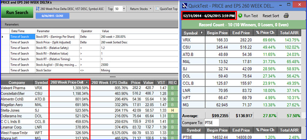Select the Parameters tab
The image size is (307, 140).
tap(12, 25)
